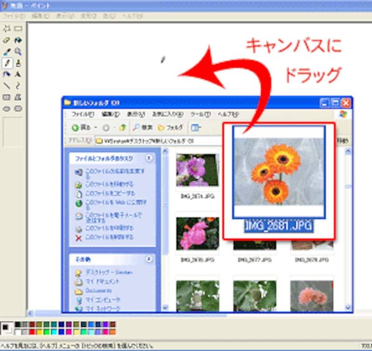
Task: Activate the Magnifier tool in Paint
Action: 18,52
